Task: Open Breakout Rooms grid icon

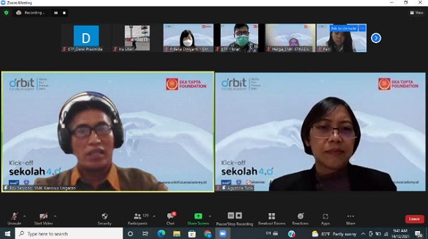Action: (x=271, y=216)
